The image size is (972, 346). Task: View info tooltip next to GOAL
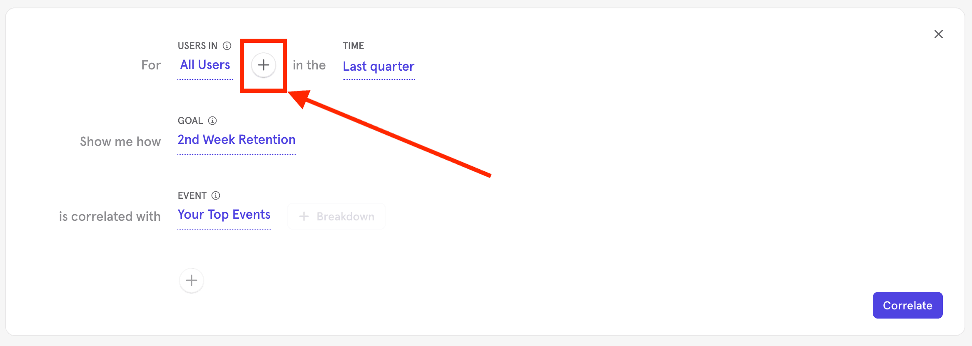tap(212, 121)
